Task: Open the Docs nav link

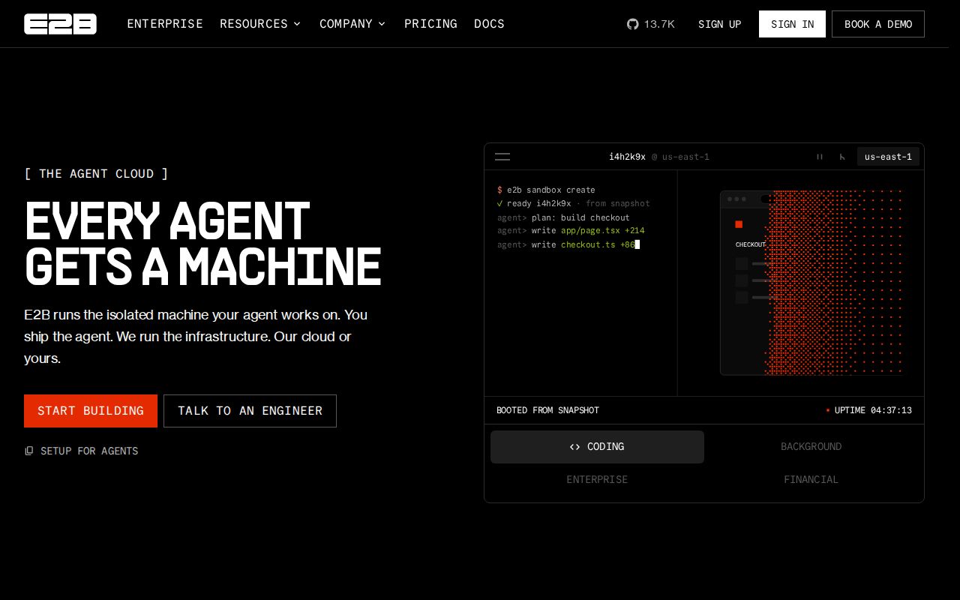Action: tap(489, 24)
